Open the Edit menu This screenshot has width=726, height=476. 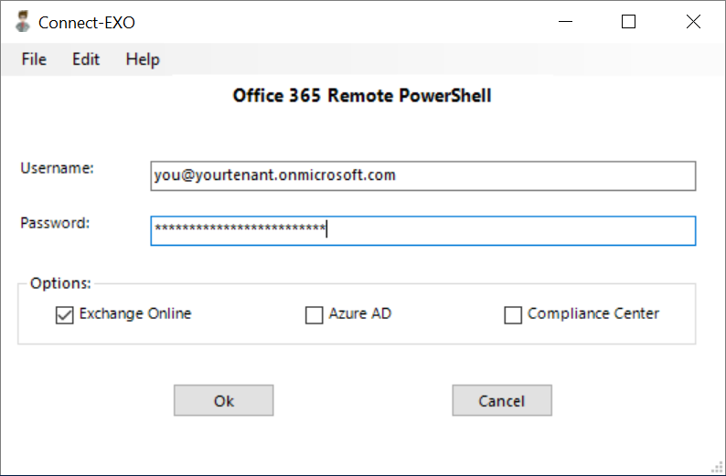pos(86,59)
